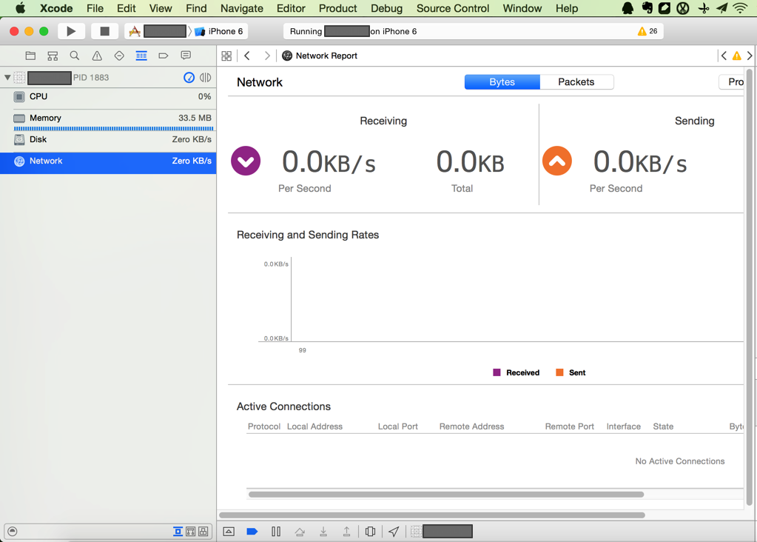This screenshot has width=757, height=542.
Task: Sort by the Local Port column
Action: [398, 426]
